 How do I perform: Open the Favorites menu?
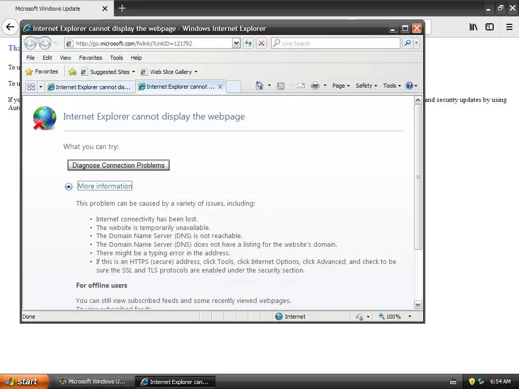tap(90, 58)
